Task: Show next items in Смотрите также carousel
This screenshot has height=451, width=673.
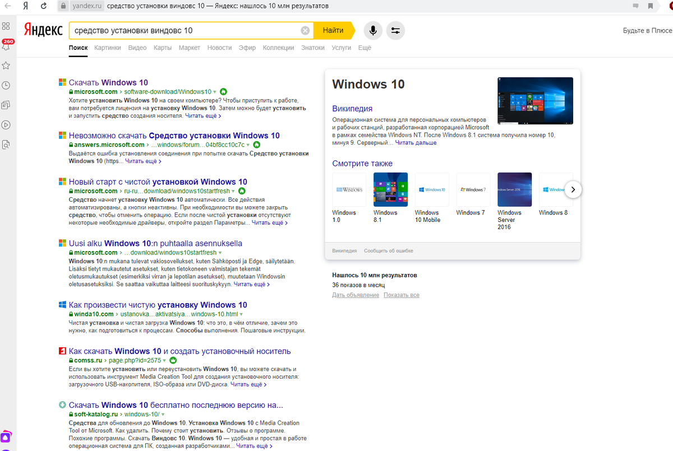Action: [573, 190]
